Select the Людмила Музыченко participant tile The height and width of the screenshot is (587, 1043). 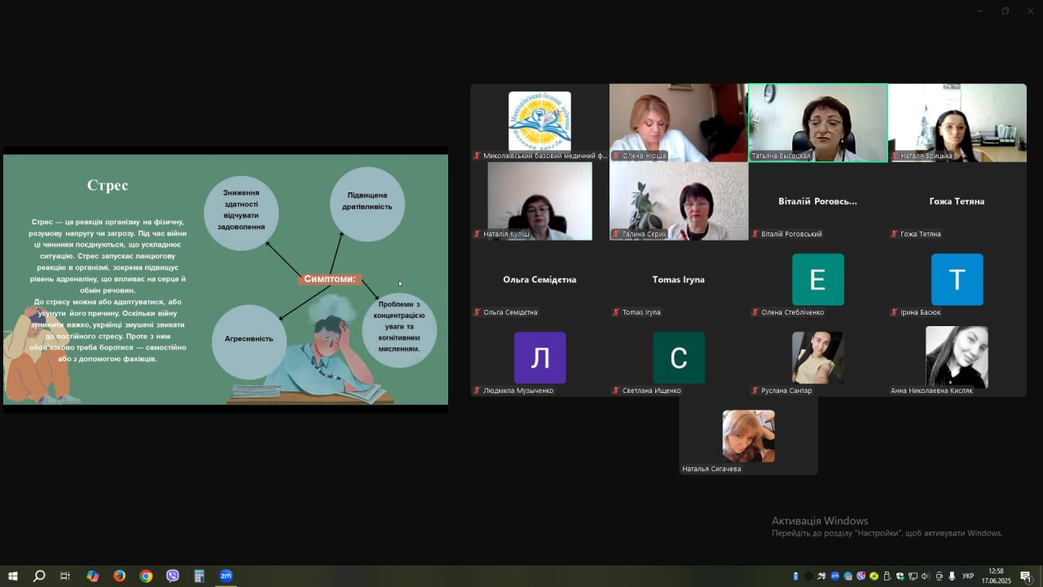click(x=539, y=357)
